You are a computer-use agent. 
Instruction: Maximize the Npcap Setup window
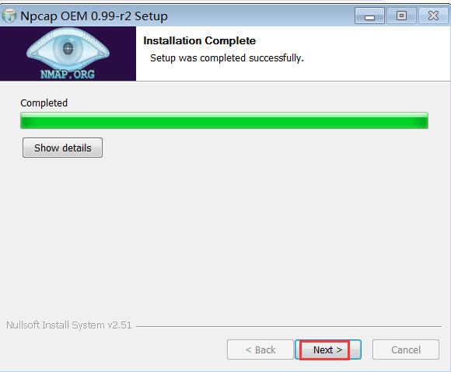(401, 16)
